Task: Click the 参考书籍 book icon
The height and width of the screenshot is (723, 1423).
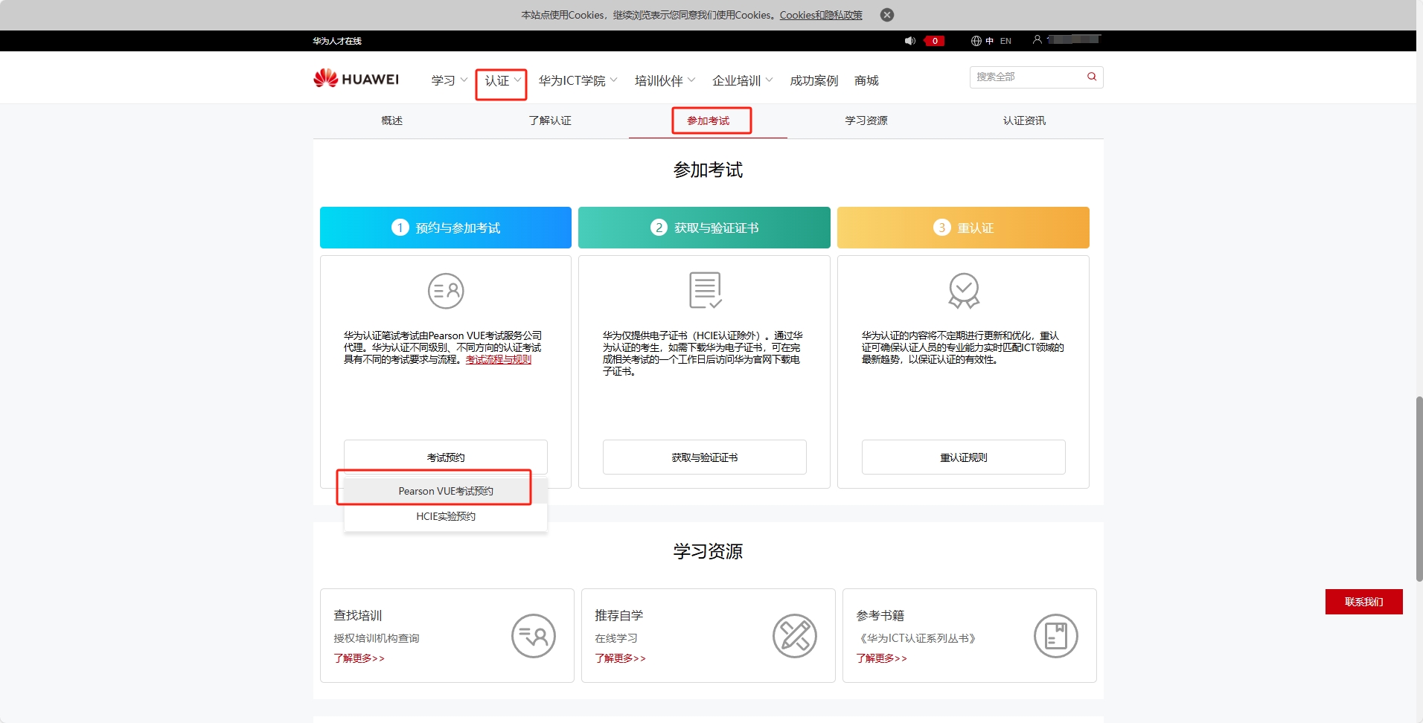Action: (x=1056, y=636)
